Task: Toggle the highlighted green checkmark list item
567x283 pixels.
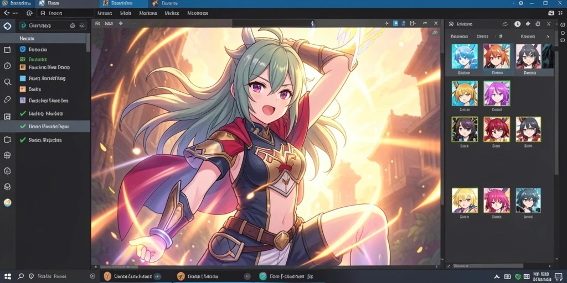Action: [x=45, y=127]
